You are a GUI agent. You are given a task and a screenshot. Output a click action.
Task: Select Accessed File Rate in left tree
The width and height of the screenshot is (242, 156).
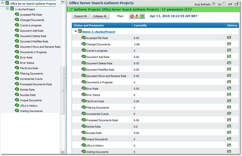31,15
